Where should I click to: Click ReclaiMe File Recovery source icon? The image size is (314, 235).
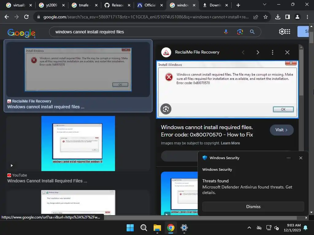(166, 52)
